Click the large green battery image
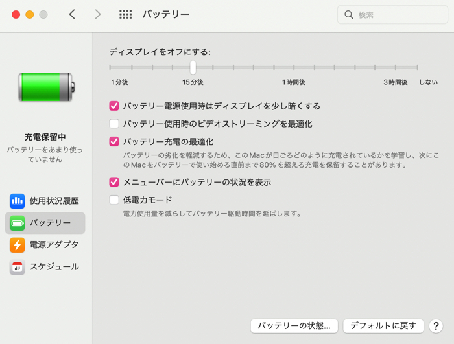This screenshot has height=344, width=454. [x=46, y=87]
